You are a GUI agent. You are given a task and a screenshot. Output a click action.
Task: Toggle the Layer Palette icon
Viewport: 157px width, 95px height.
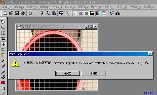pos(98,13)
